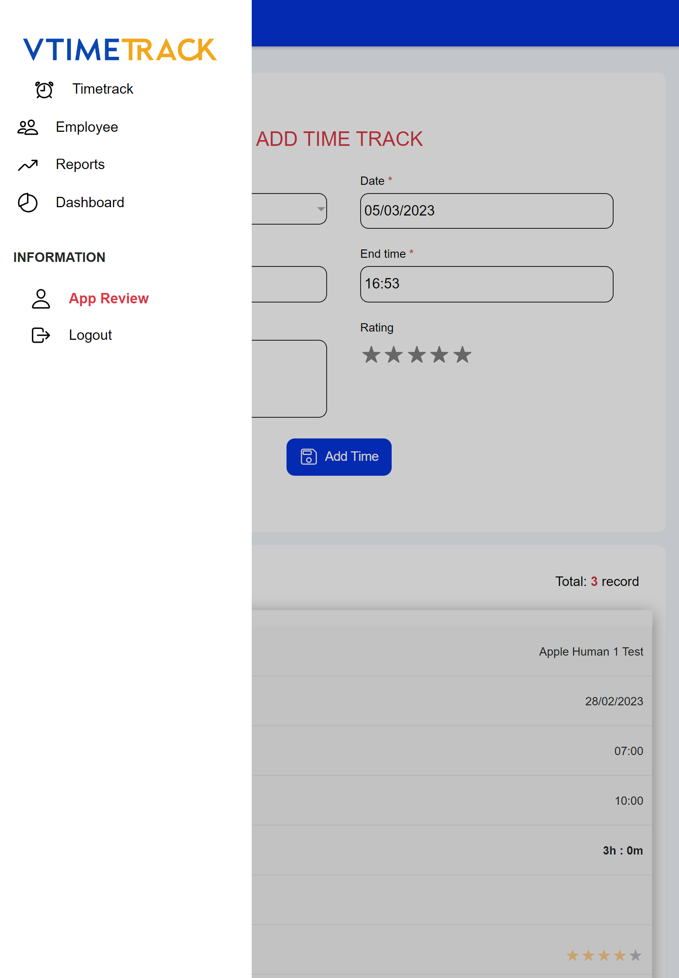Go to the Employee page
Image resolution: width=679 pixels, height=978 pixels.
point(87,127)
